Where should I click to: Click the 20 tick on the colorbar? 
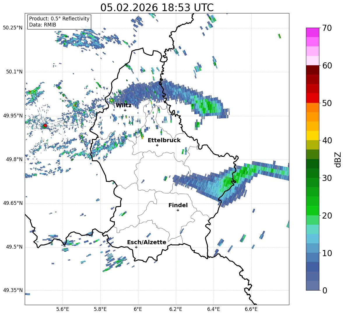327,216
